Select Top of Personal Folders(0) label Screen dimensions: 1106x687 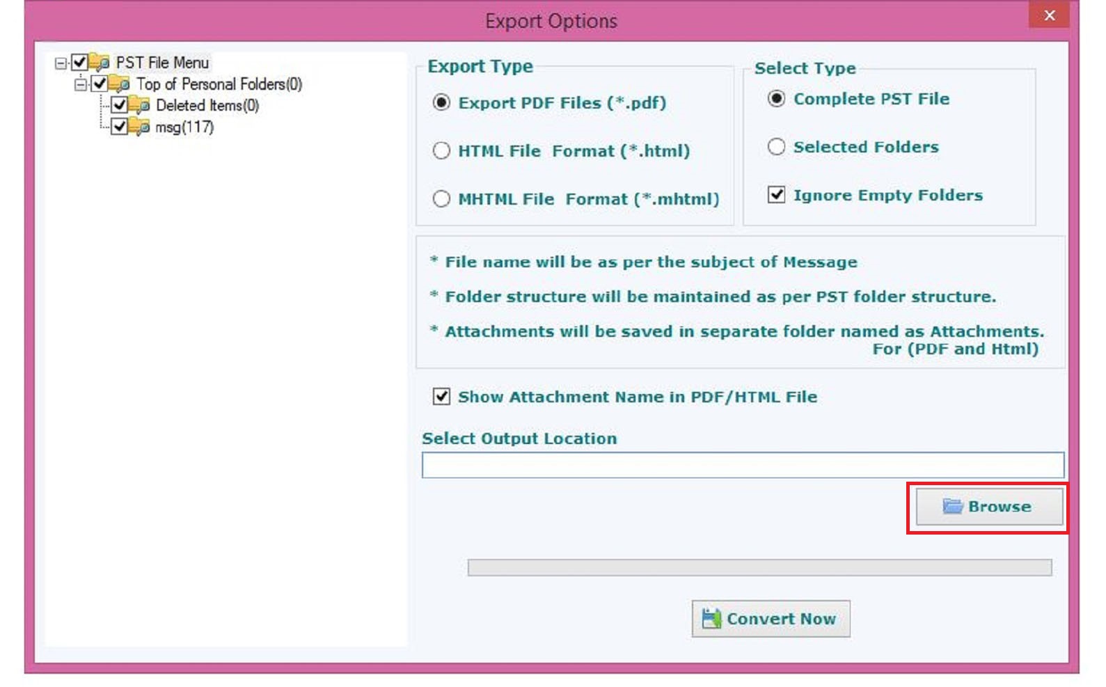pos(219,84)
